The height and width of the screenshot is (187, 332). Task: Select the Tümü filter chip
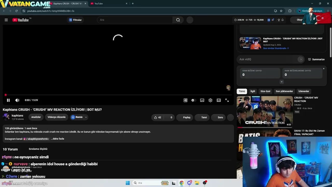click(x=242, y=91)
